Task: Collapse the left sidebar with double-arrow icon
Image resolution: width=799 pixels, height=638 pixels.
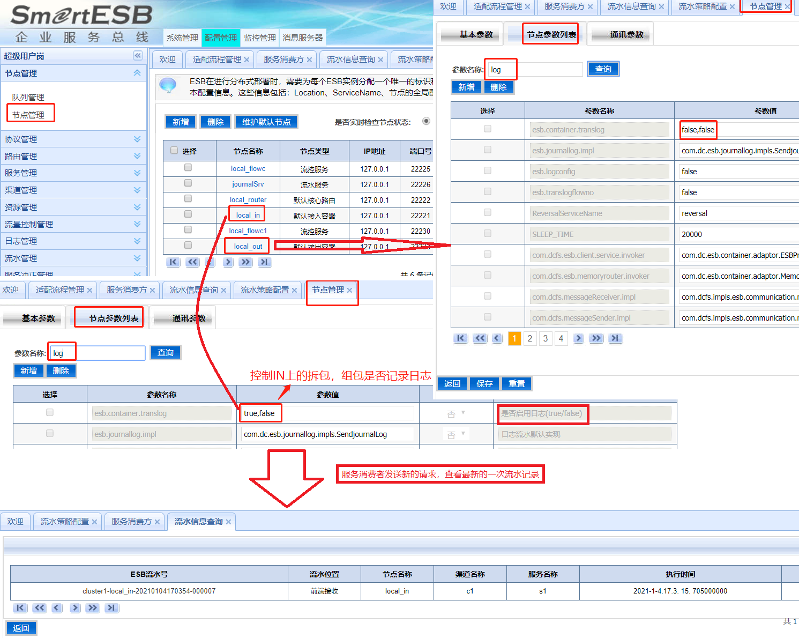Action: tap(138, 56)
